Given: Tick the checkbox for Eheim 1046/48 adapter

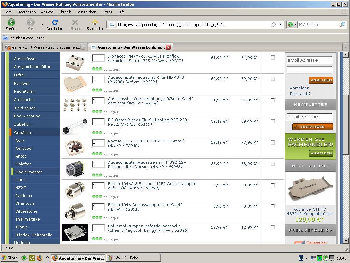Looking at the screenshot, I should coord(273,185).
